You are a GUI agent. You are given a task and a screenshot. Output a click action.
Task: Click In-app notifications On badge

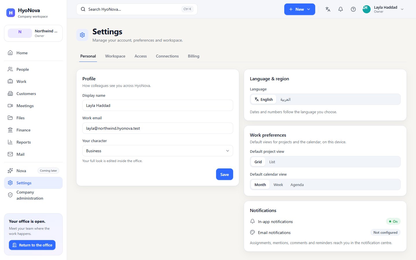tap(393, 222)
